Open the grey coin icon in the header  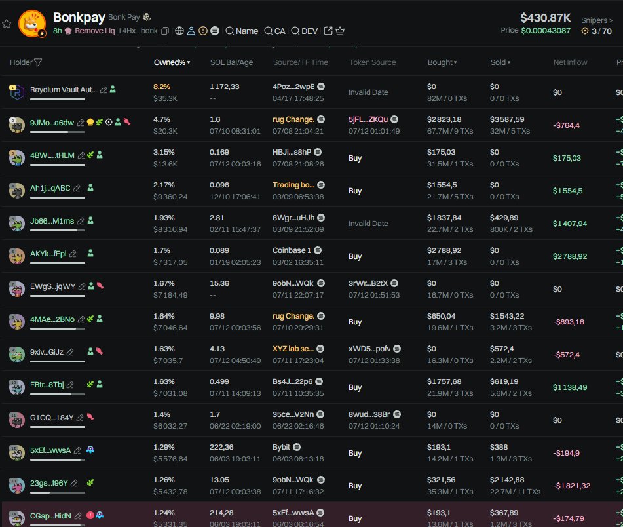pyautogui.click(x=215, y=31)
